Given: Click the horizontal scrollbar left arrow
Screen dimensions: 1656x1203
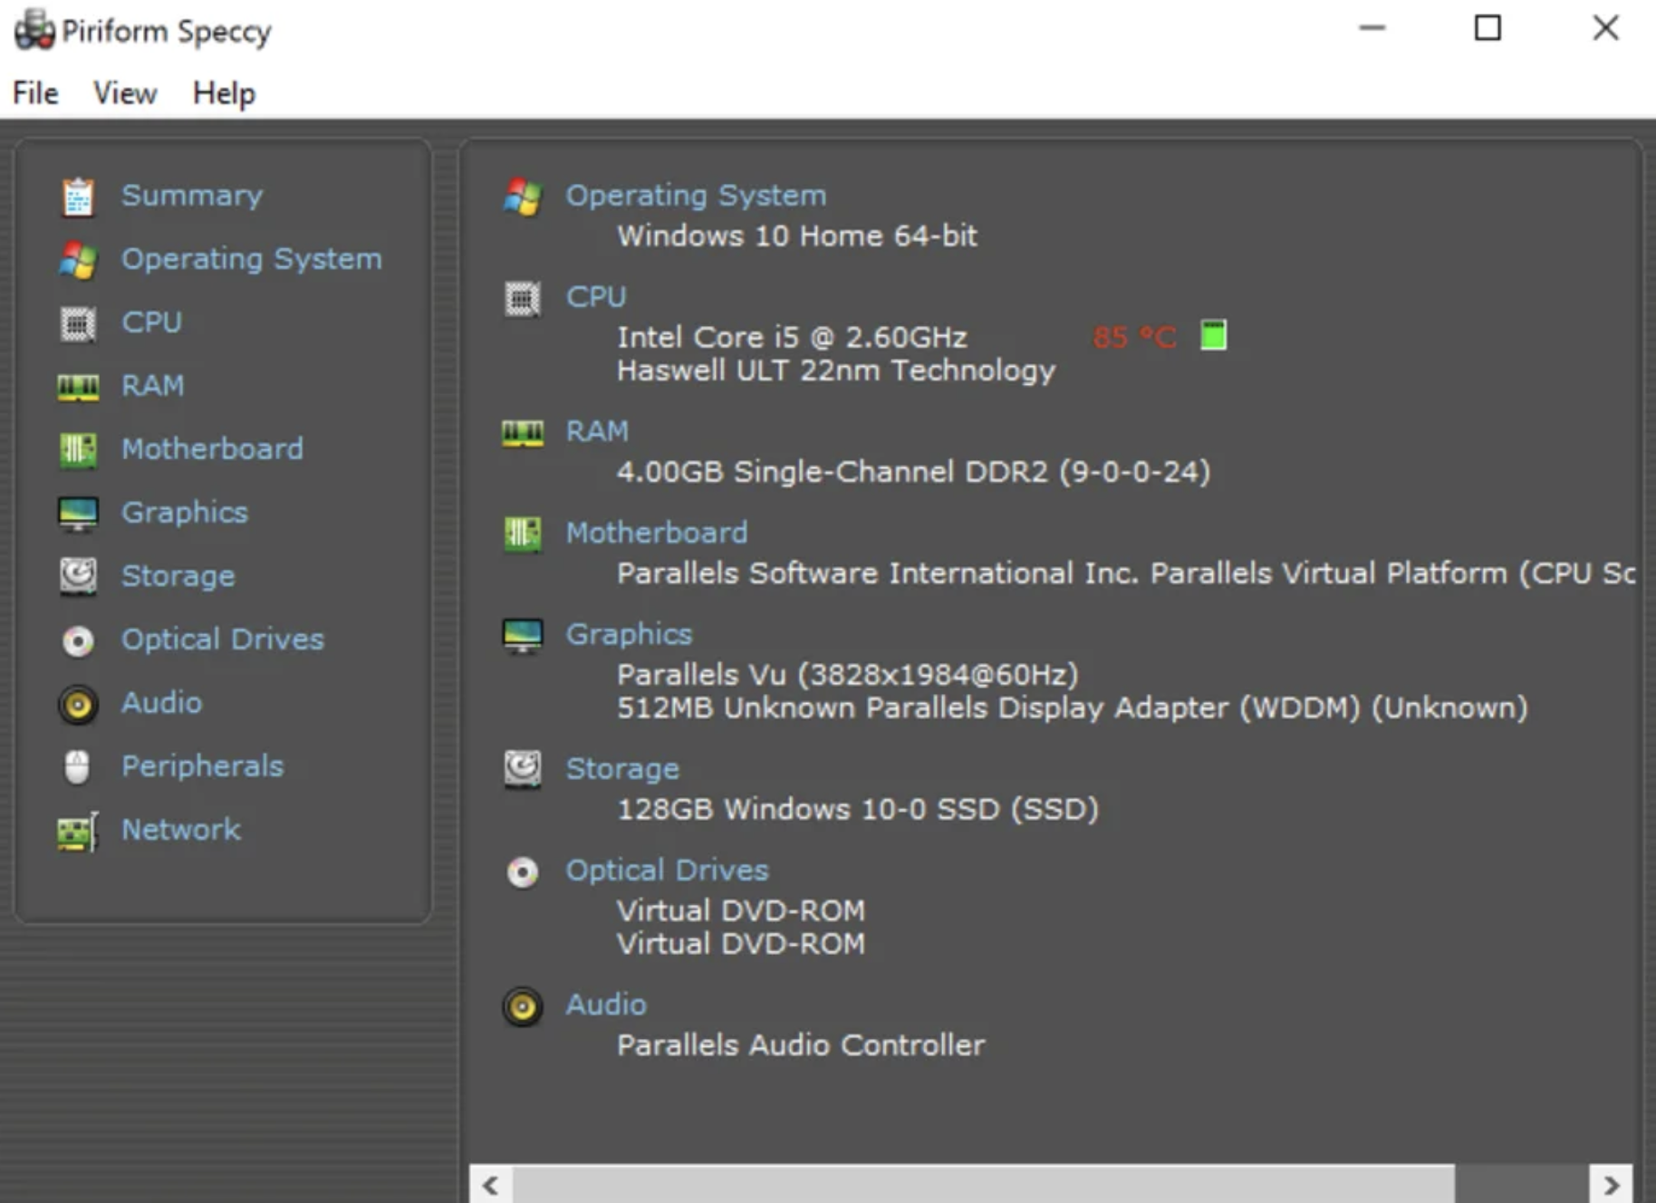Looking at the screenshot, I should click(491, 1185).
